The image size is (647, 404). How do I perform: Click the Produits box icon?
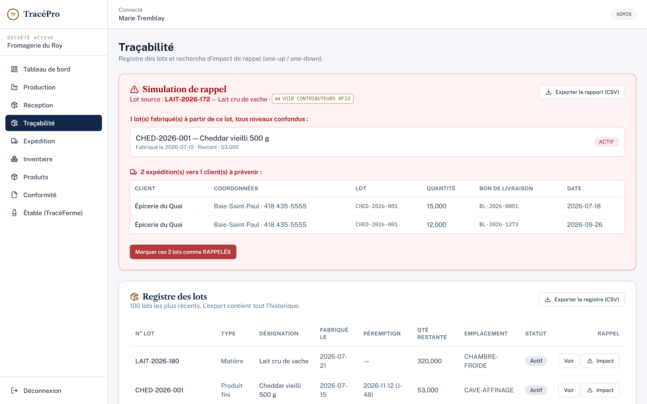tap(14, 177)
